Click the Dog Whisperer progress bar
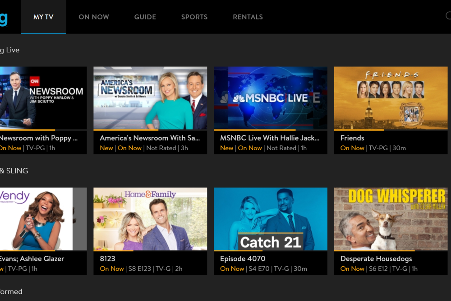The width and height of the screenshot is (451, 301). click(391, 250)
